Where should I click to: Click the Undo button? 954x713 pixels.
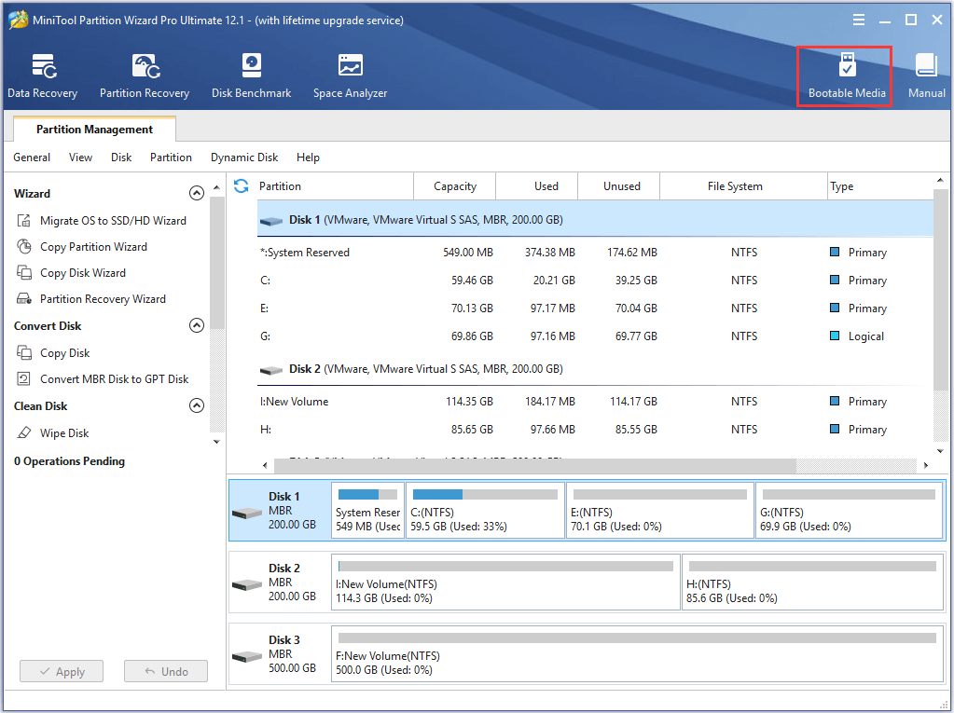[166, 672]
